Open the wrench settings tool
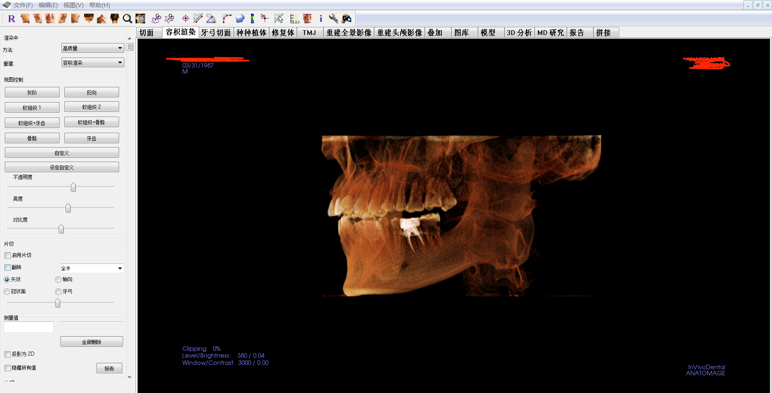This screenshot has width=772, height=393. (334, 19)
